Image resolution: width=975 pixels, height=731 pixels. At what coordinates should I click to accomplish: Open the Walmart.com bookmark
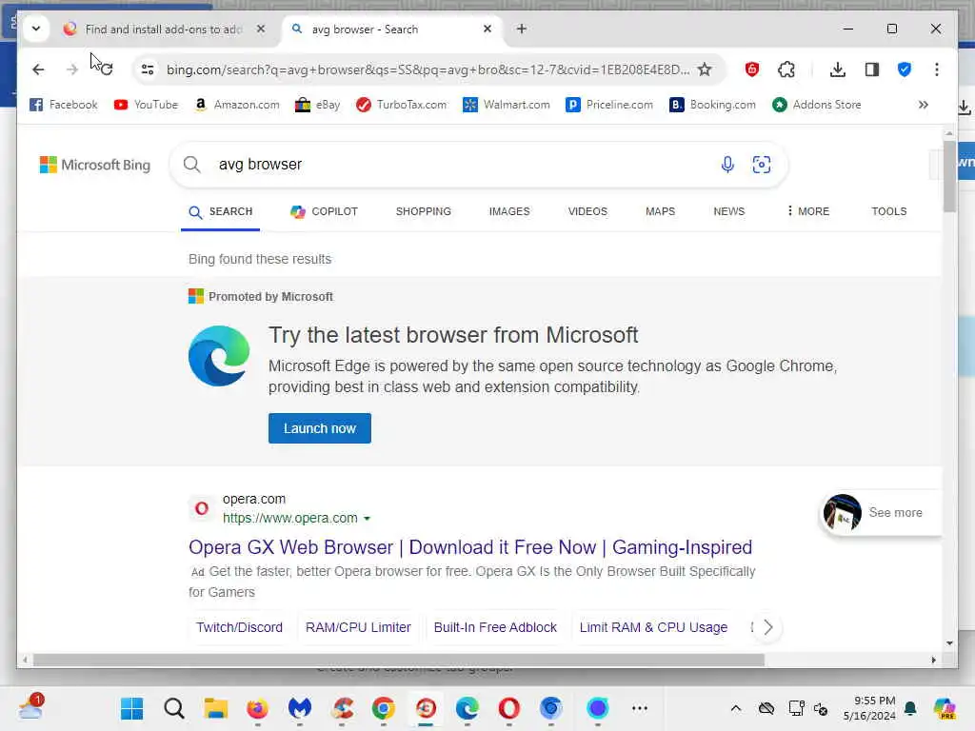[507, 105]
